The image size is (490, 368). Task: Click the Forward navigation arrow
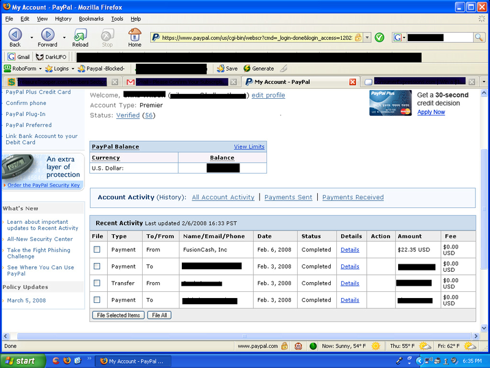pyautogui.click(x=47, y=35)
